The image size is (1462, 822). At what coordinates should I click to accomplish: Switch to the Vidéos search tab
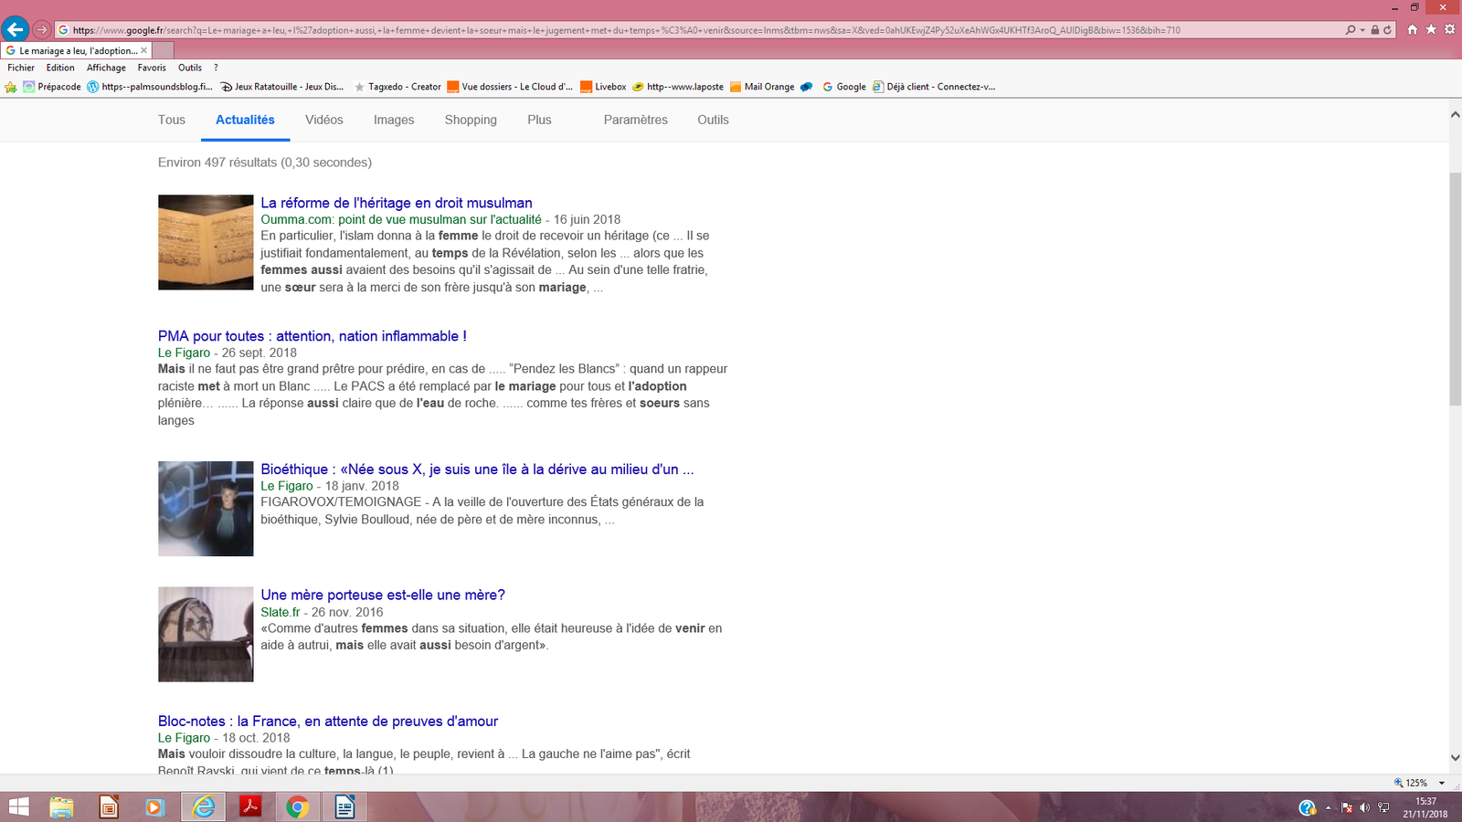pos(324,120)
